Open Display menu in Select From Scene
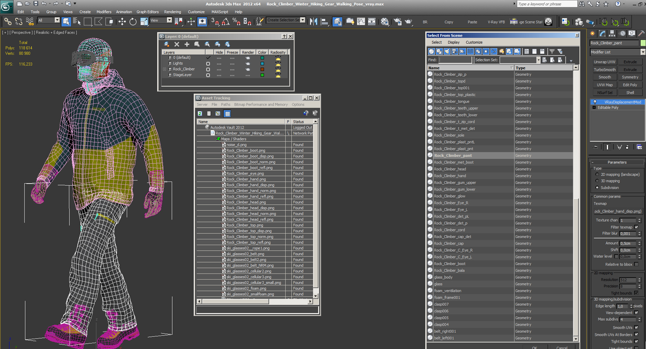646x349 pixels. pos(454,42)
